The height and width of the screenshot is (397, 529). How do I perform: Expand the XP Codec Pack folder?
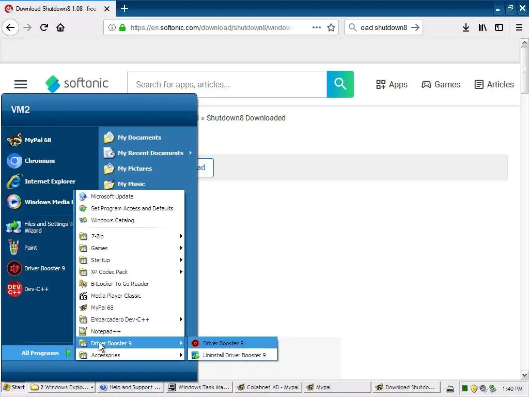[130, 272]
